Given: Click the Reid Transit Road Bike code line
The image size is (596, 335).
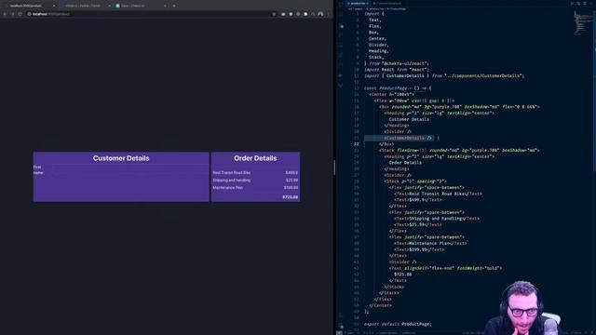Looking at the screenshot, I should [x=438, y=194].
